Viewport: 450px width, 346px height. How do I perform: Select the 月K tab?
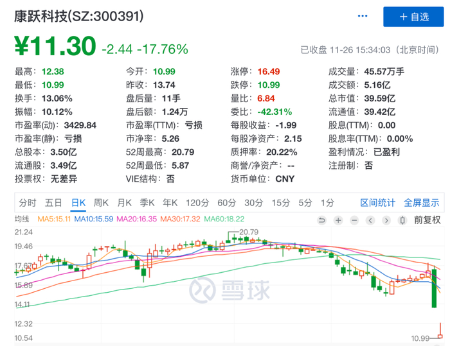(x=124, y=203)
